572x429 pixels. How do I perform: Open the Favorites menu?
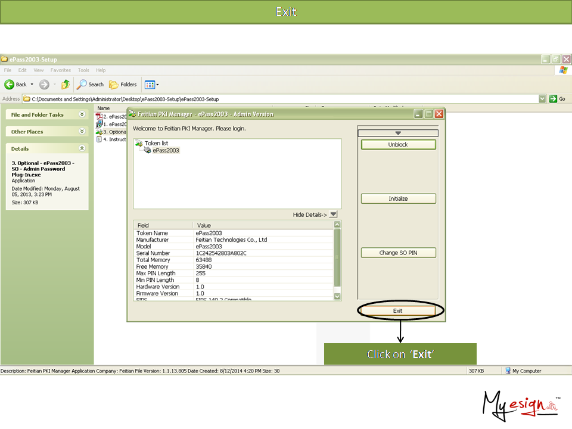[x=60, y=70]
